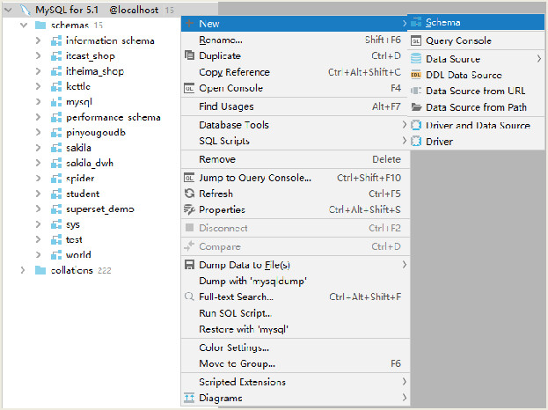Click the Refresh icon in context menu
The width and height of the screenshot is (548, 410).
click(189, 194)
